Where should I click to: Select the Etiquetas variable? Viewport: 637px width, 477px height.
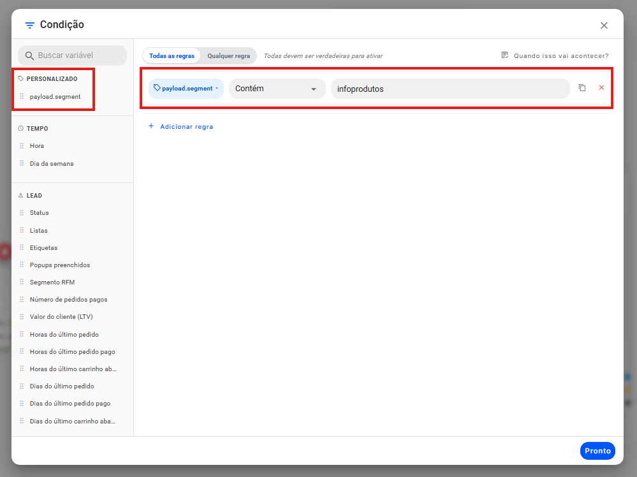[x=43, y=248]
